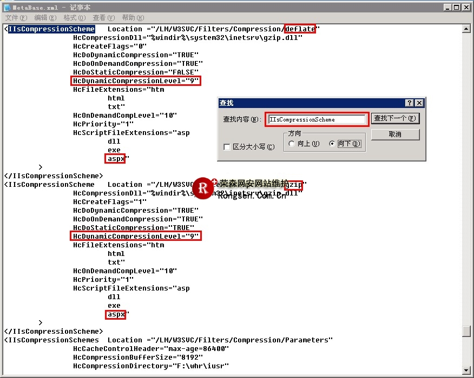Click the scroll down arrow of the vertical scrollbar
The width and height of the screenshot is (474, 378).
point(466,370)
